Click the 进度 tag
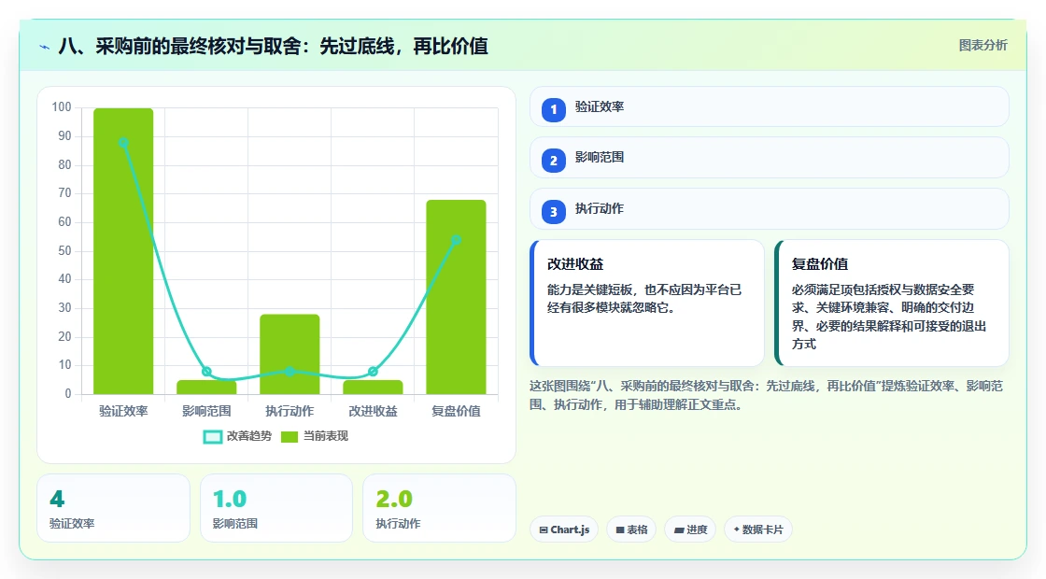 pyautogui.click(x=690, y=530)
